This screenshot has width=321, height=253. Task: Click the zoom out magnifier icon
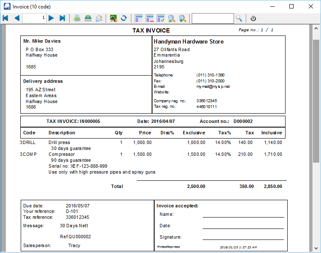[171, 18]
